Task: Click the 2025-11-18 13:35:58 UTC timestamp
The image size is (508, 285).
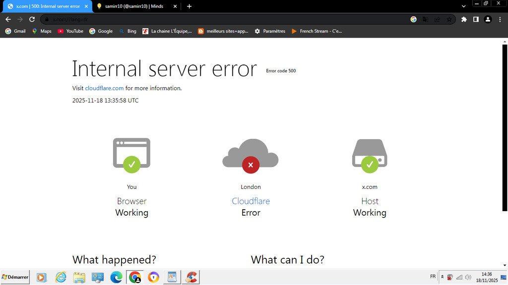Action: coord(105,101)
